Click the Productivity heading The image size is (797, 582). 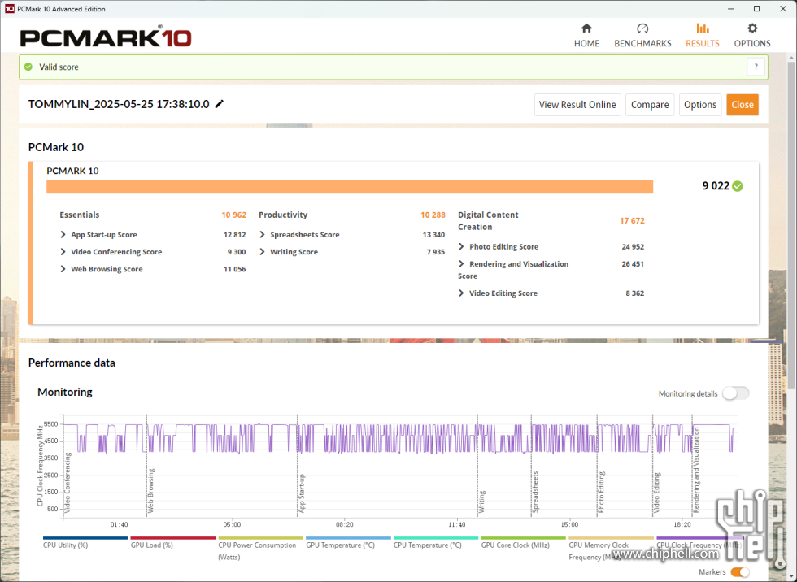[283, 215]
